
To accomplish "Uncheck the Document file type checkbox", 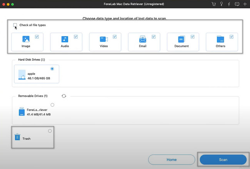I will [x=192, y=37].
